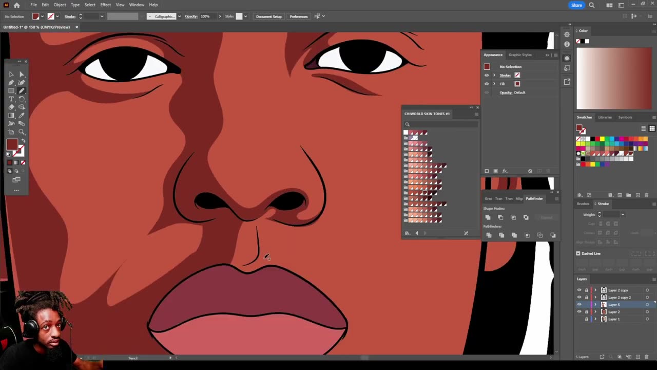Click Exclude shape mode in Pathfinder
Image resolution: width=657 pixels, height=370 pixels.
[x=526, y=217]
